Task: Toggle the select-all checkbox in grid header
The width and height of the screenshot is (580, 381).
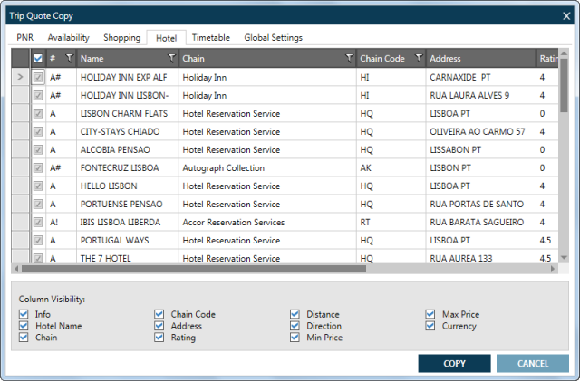Action: [38, 58]
